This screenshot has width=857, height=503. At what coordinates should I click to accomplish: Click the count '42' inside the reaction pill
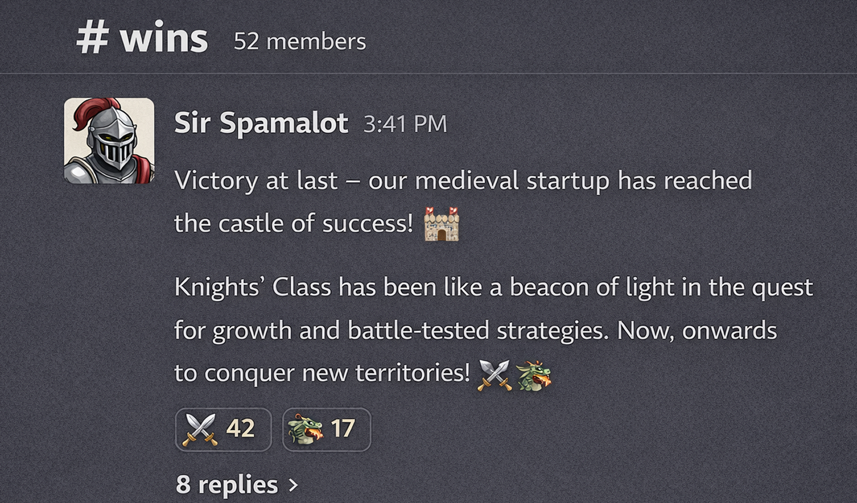[x=242, y=429]
